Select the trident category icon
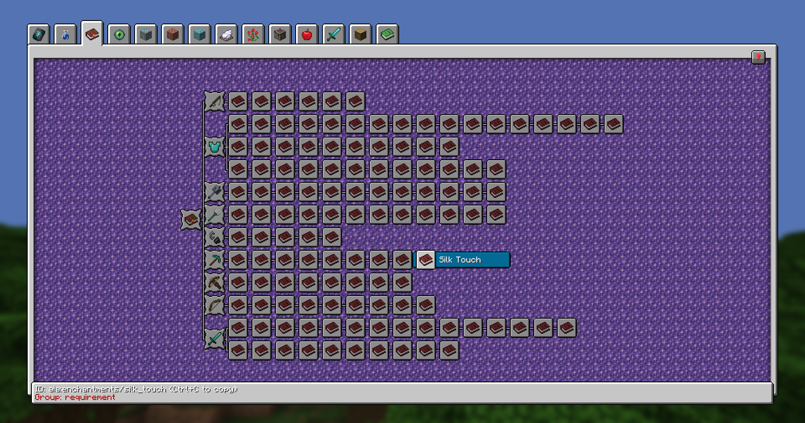 tap(215, 215)
